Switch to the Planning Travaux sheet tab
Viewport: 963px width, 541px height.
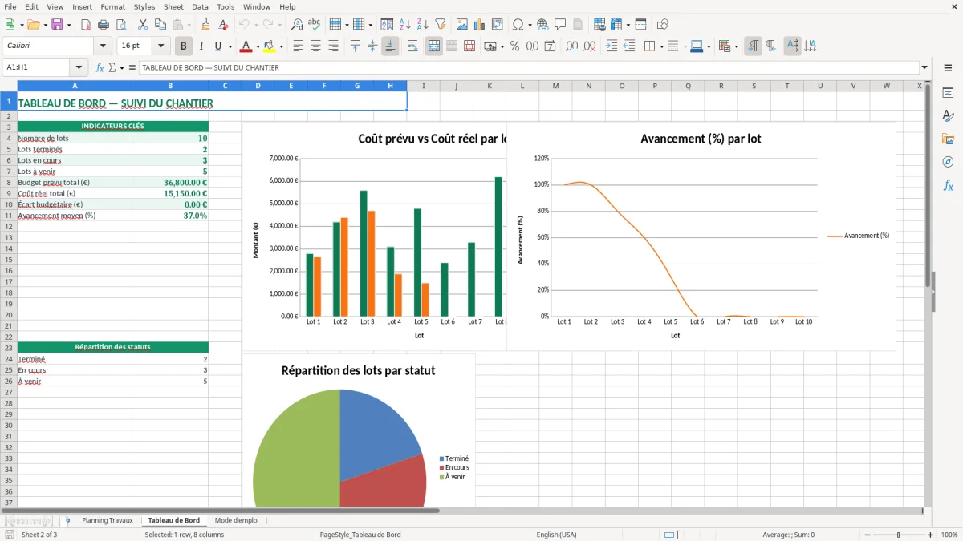(107, 520)
